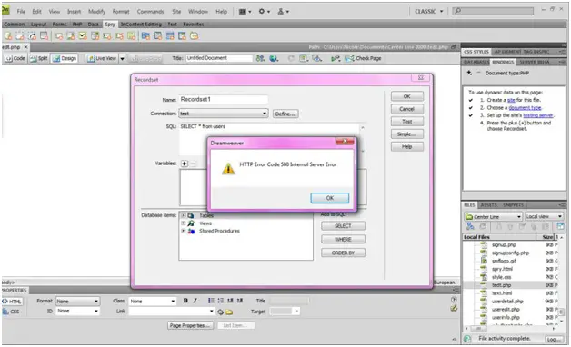Add WHERE to the SQL
Image resolution: width=571 pixels, height=347 pixels.
click(x=343, y=239)
